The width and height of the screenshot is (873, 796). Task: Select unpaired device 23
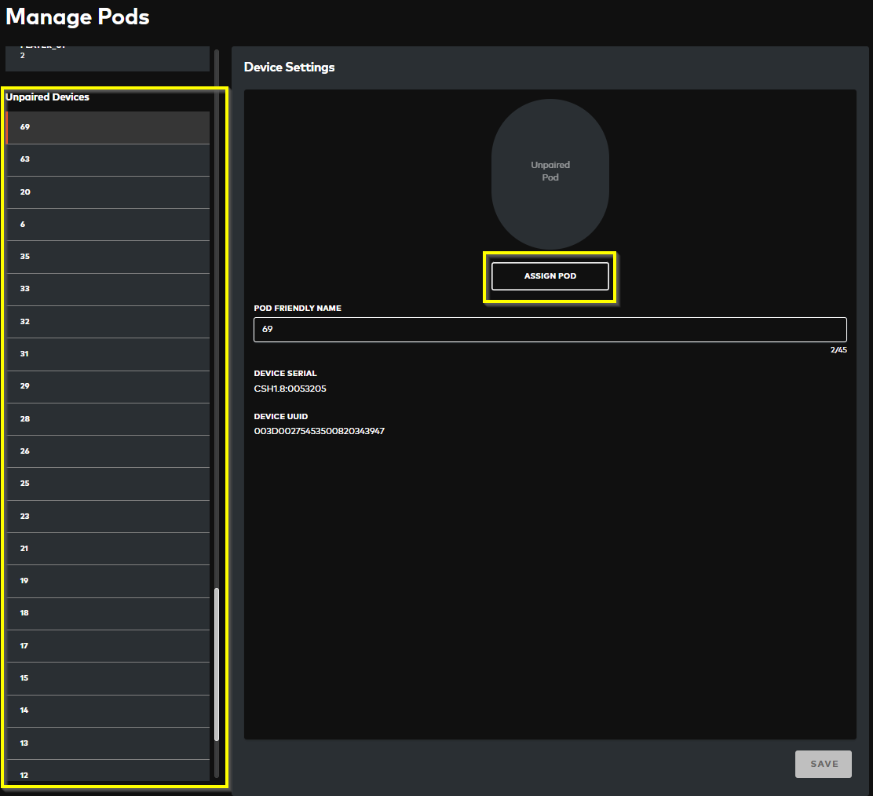point(108,517)
